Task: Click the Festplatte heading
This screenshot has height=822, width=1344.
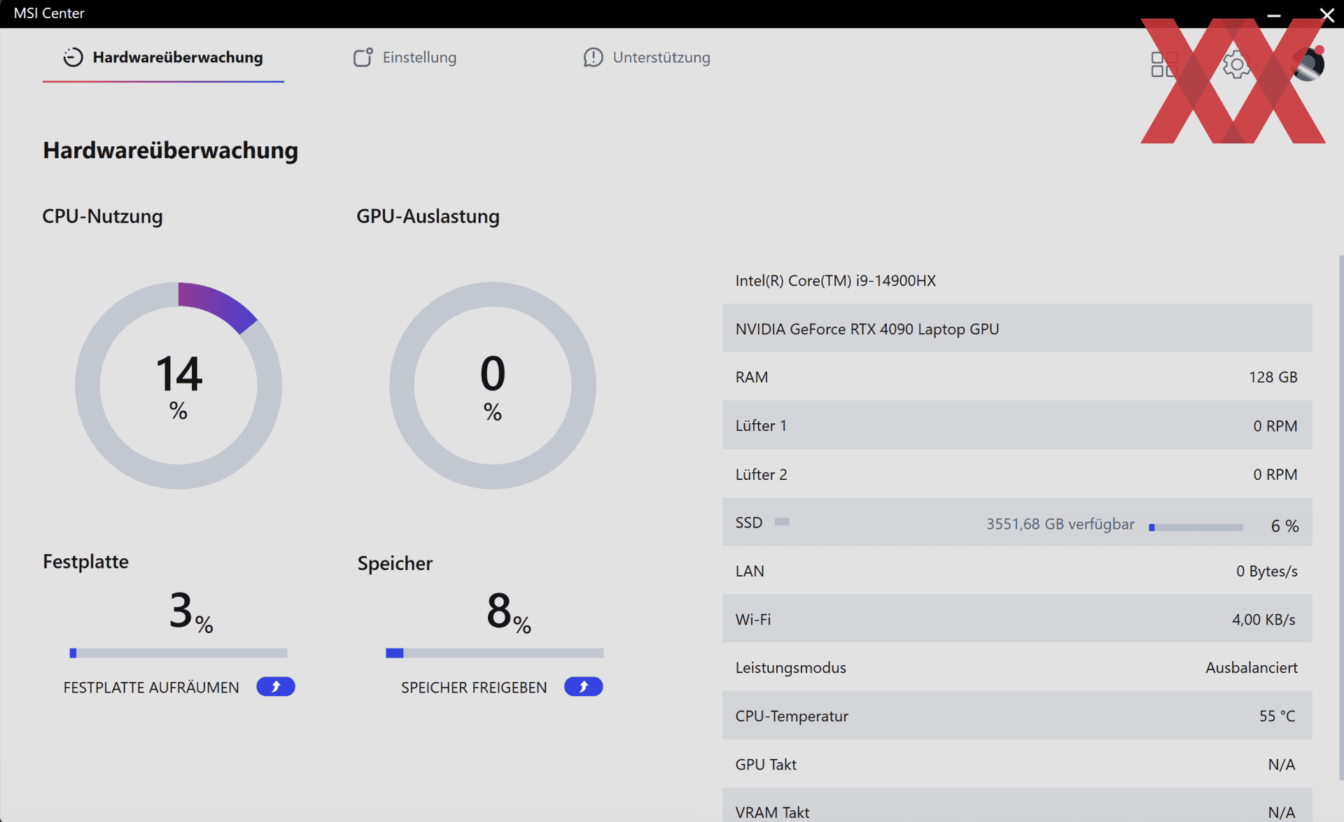Action: (85, 562)
